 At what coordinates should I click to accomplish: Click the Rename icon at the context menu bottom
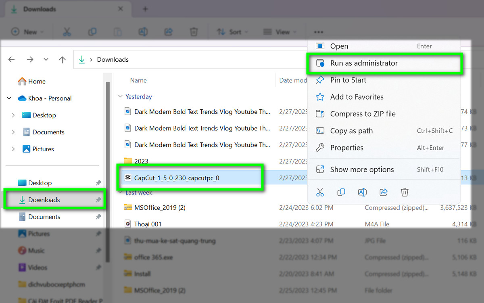pos(362,192)
